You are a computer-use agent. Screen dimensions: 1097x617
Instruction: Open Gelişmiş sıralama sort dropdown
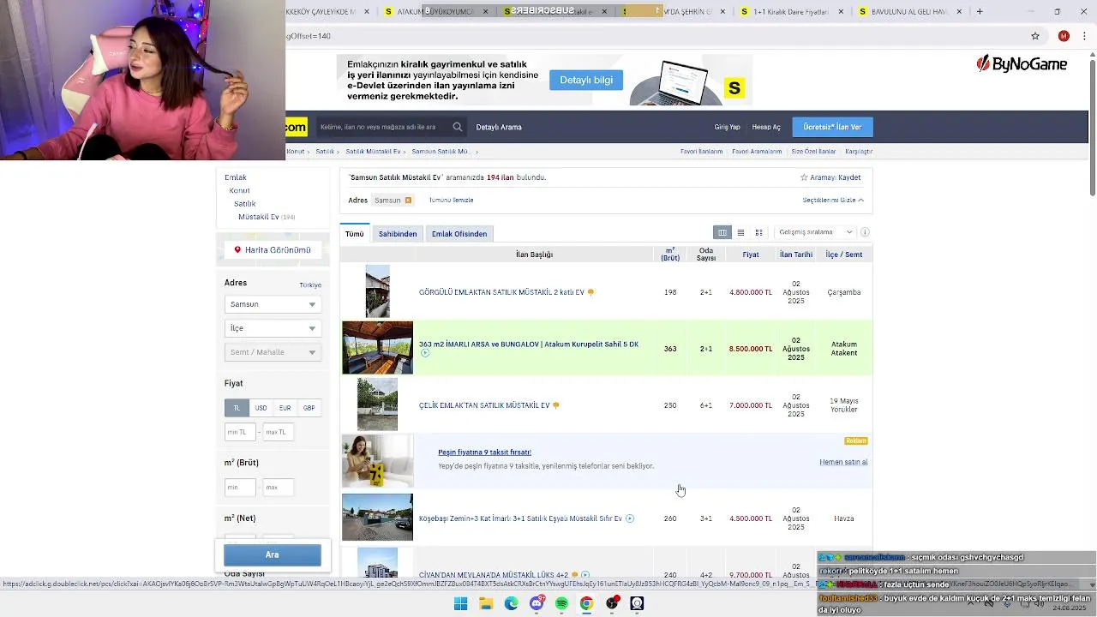coord(816,232)
